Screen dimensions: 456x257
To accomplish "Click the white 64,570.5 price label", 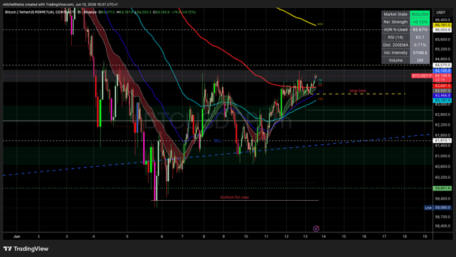I will 443,66.
